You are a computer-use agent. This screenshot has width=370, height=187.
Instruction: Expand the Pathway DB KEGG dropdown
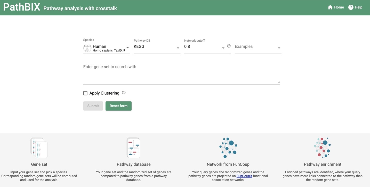(x=157, y=48)
